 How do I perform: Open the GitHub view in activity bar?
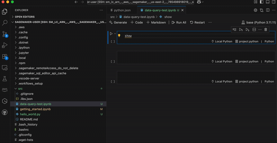pos(5,112)
